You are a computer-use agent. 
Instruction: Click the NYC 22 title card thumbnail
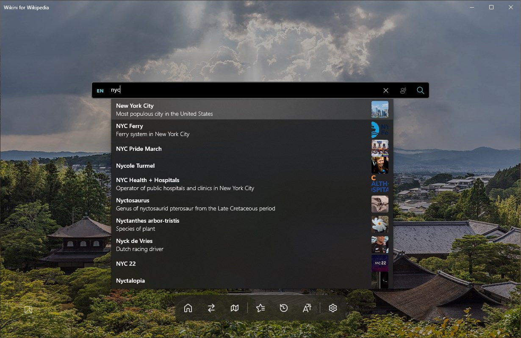(380, 263)
